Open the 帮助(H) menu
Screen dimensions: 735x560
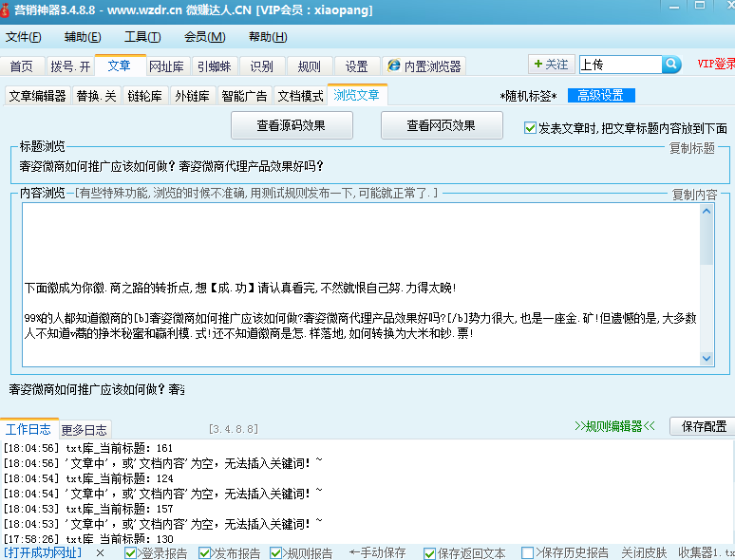[x=268, y=37]
